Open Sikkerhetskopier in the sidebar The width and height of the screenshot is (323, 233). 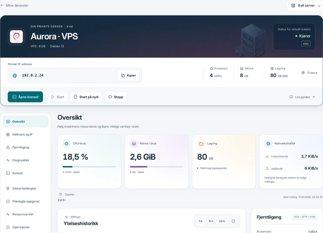tap(25, 188)
